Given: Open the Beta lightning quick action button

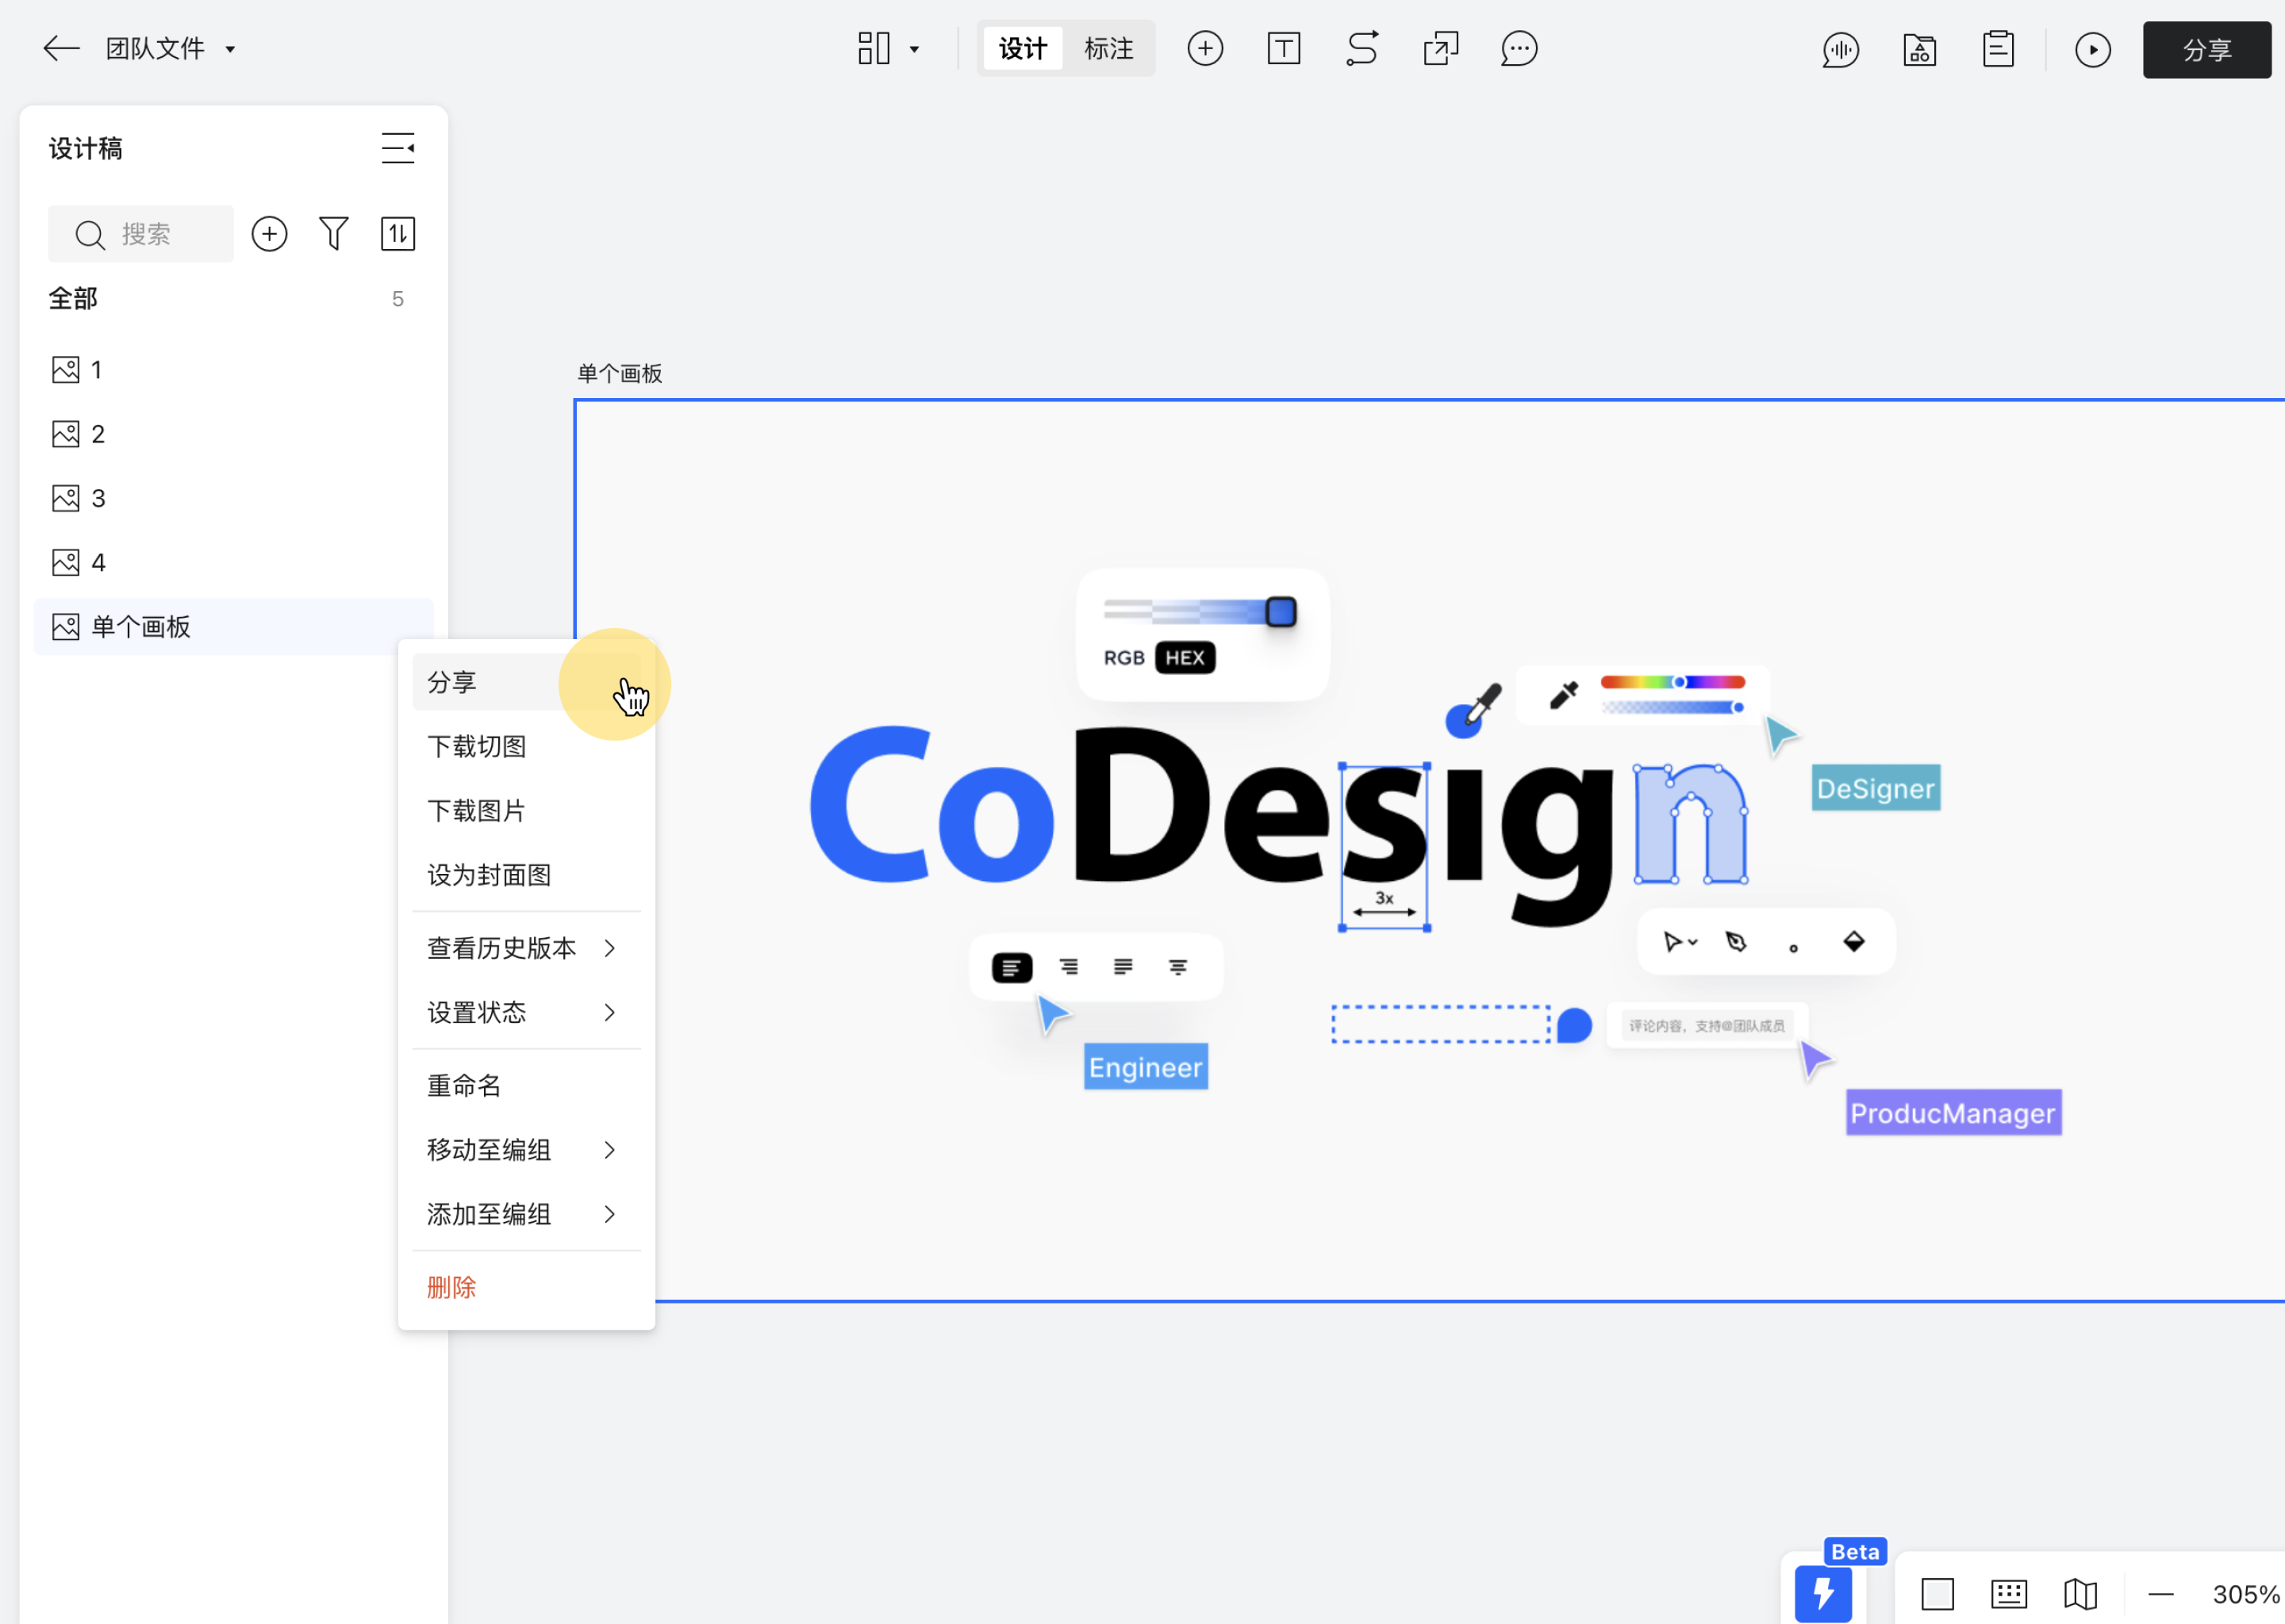Looking at the screenshot, I should click(x=1822, y=1593).
